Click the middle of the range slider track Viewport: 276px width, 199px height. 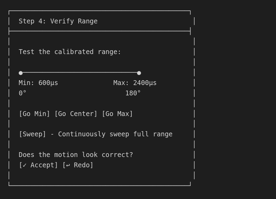(80, 73)
